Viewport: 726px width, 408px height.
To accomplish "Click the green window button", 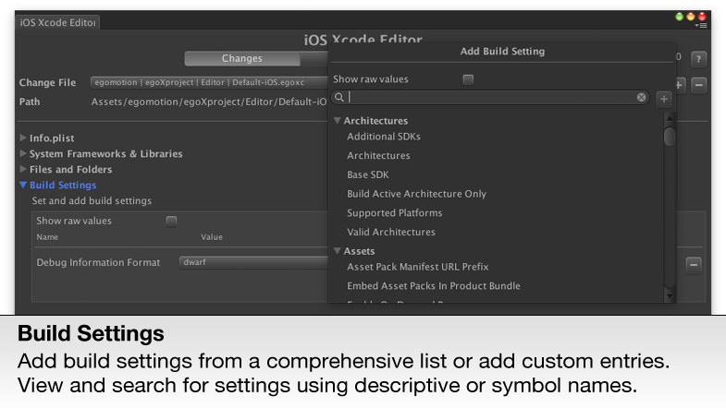I will point(679,17).
